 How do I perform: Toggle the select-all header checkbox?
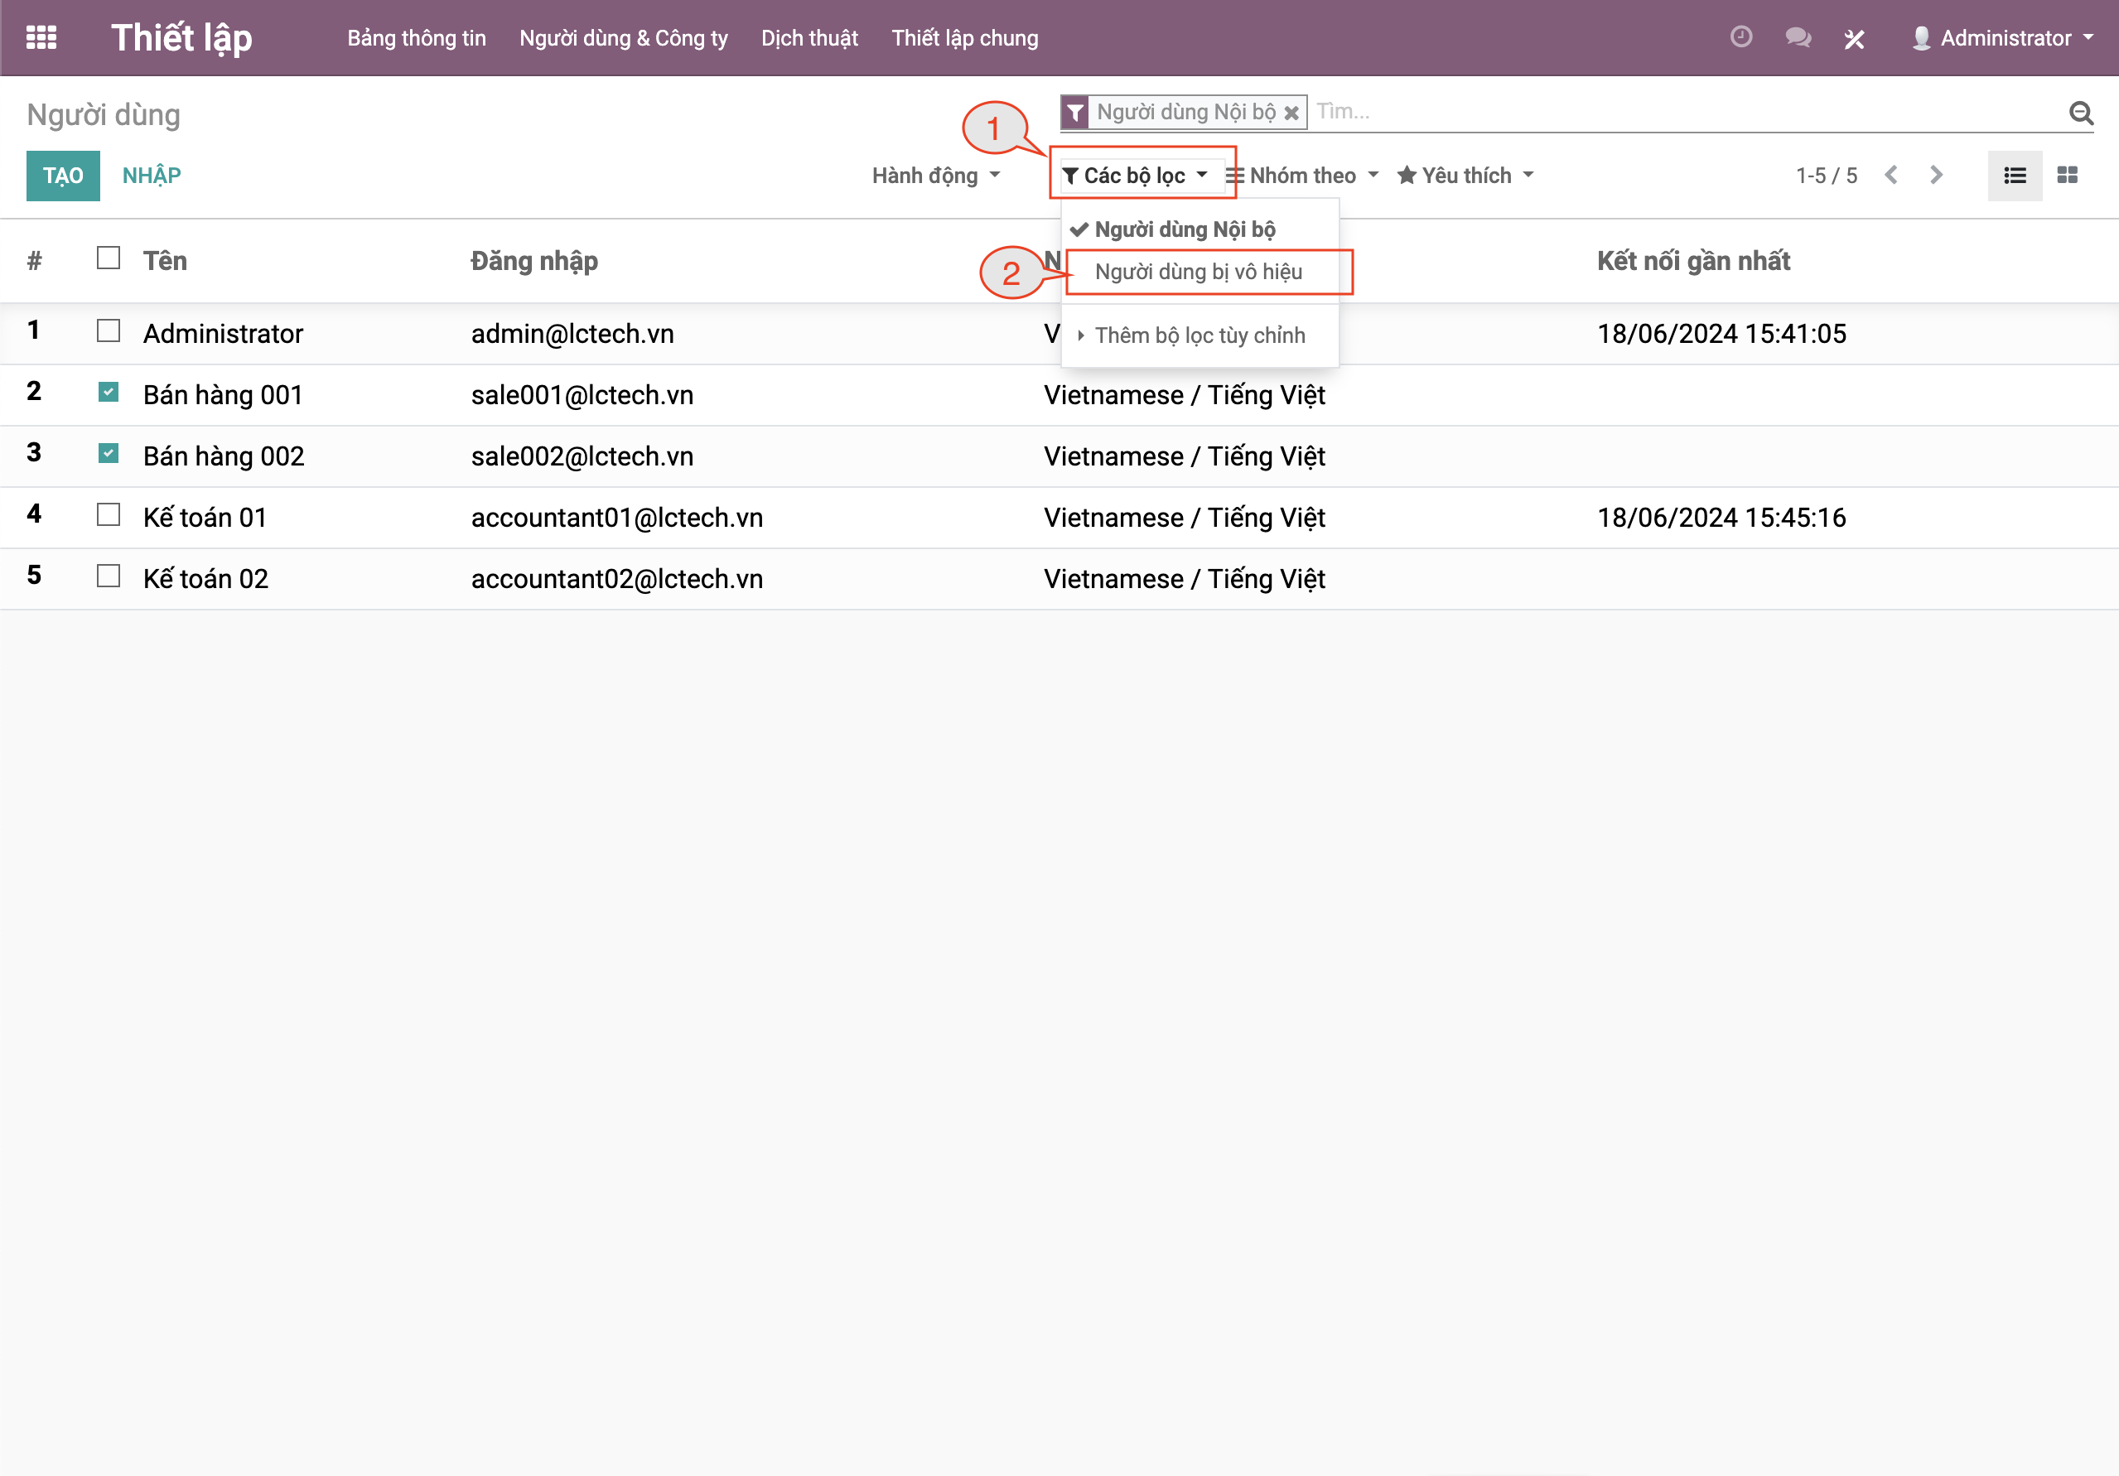coord(108,258)
